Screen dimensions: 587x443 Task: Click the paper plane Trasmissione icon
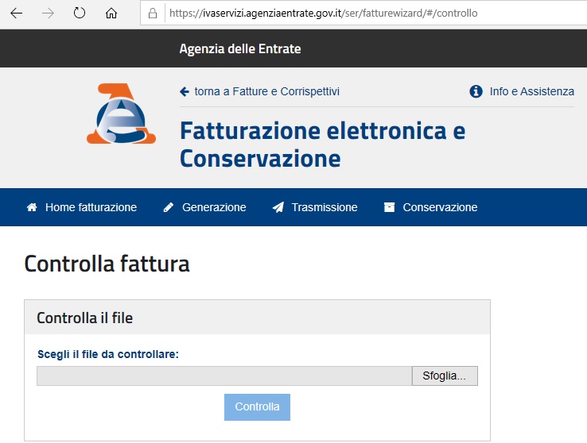pyautogui.click(x=278, y=207)
